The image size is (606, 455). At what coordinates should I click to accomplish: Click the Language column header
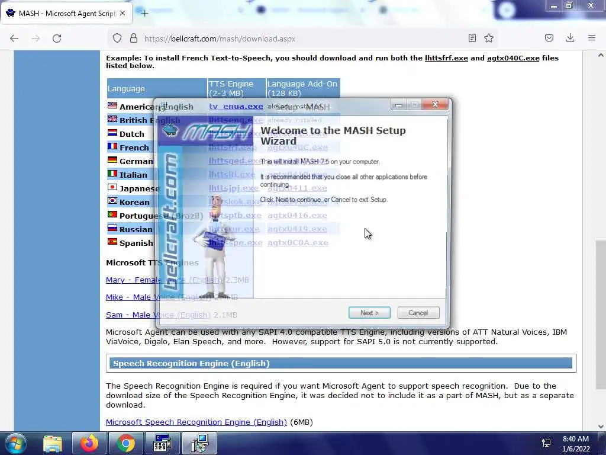pyautogui.click(x=157, y=88)
